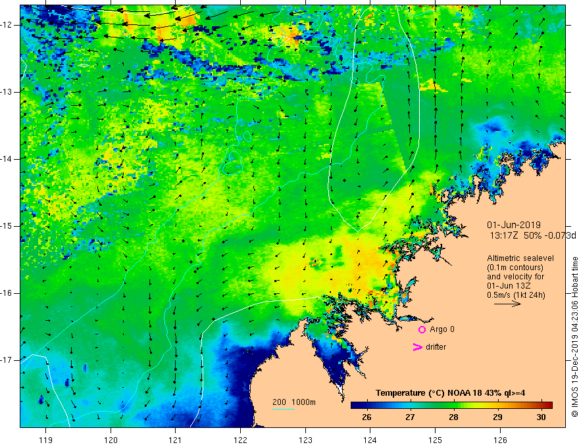Click the colorbar value 29

coord(497,417)
